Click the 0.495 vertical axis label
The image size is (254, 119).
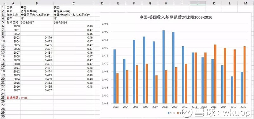(105, 24)
